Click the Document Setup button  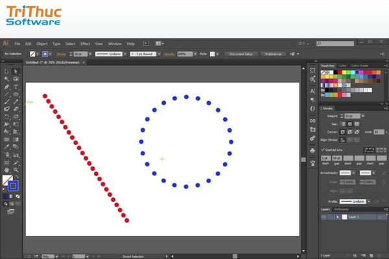pos(241,54)
